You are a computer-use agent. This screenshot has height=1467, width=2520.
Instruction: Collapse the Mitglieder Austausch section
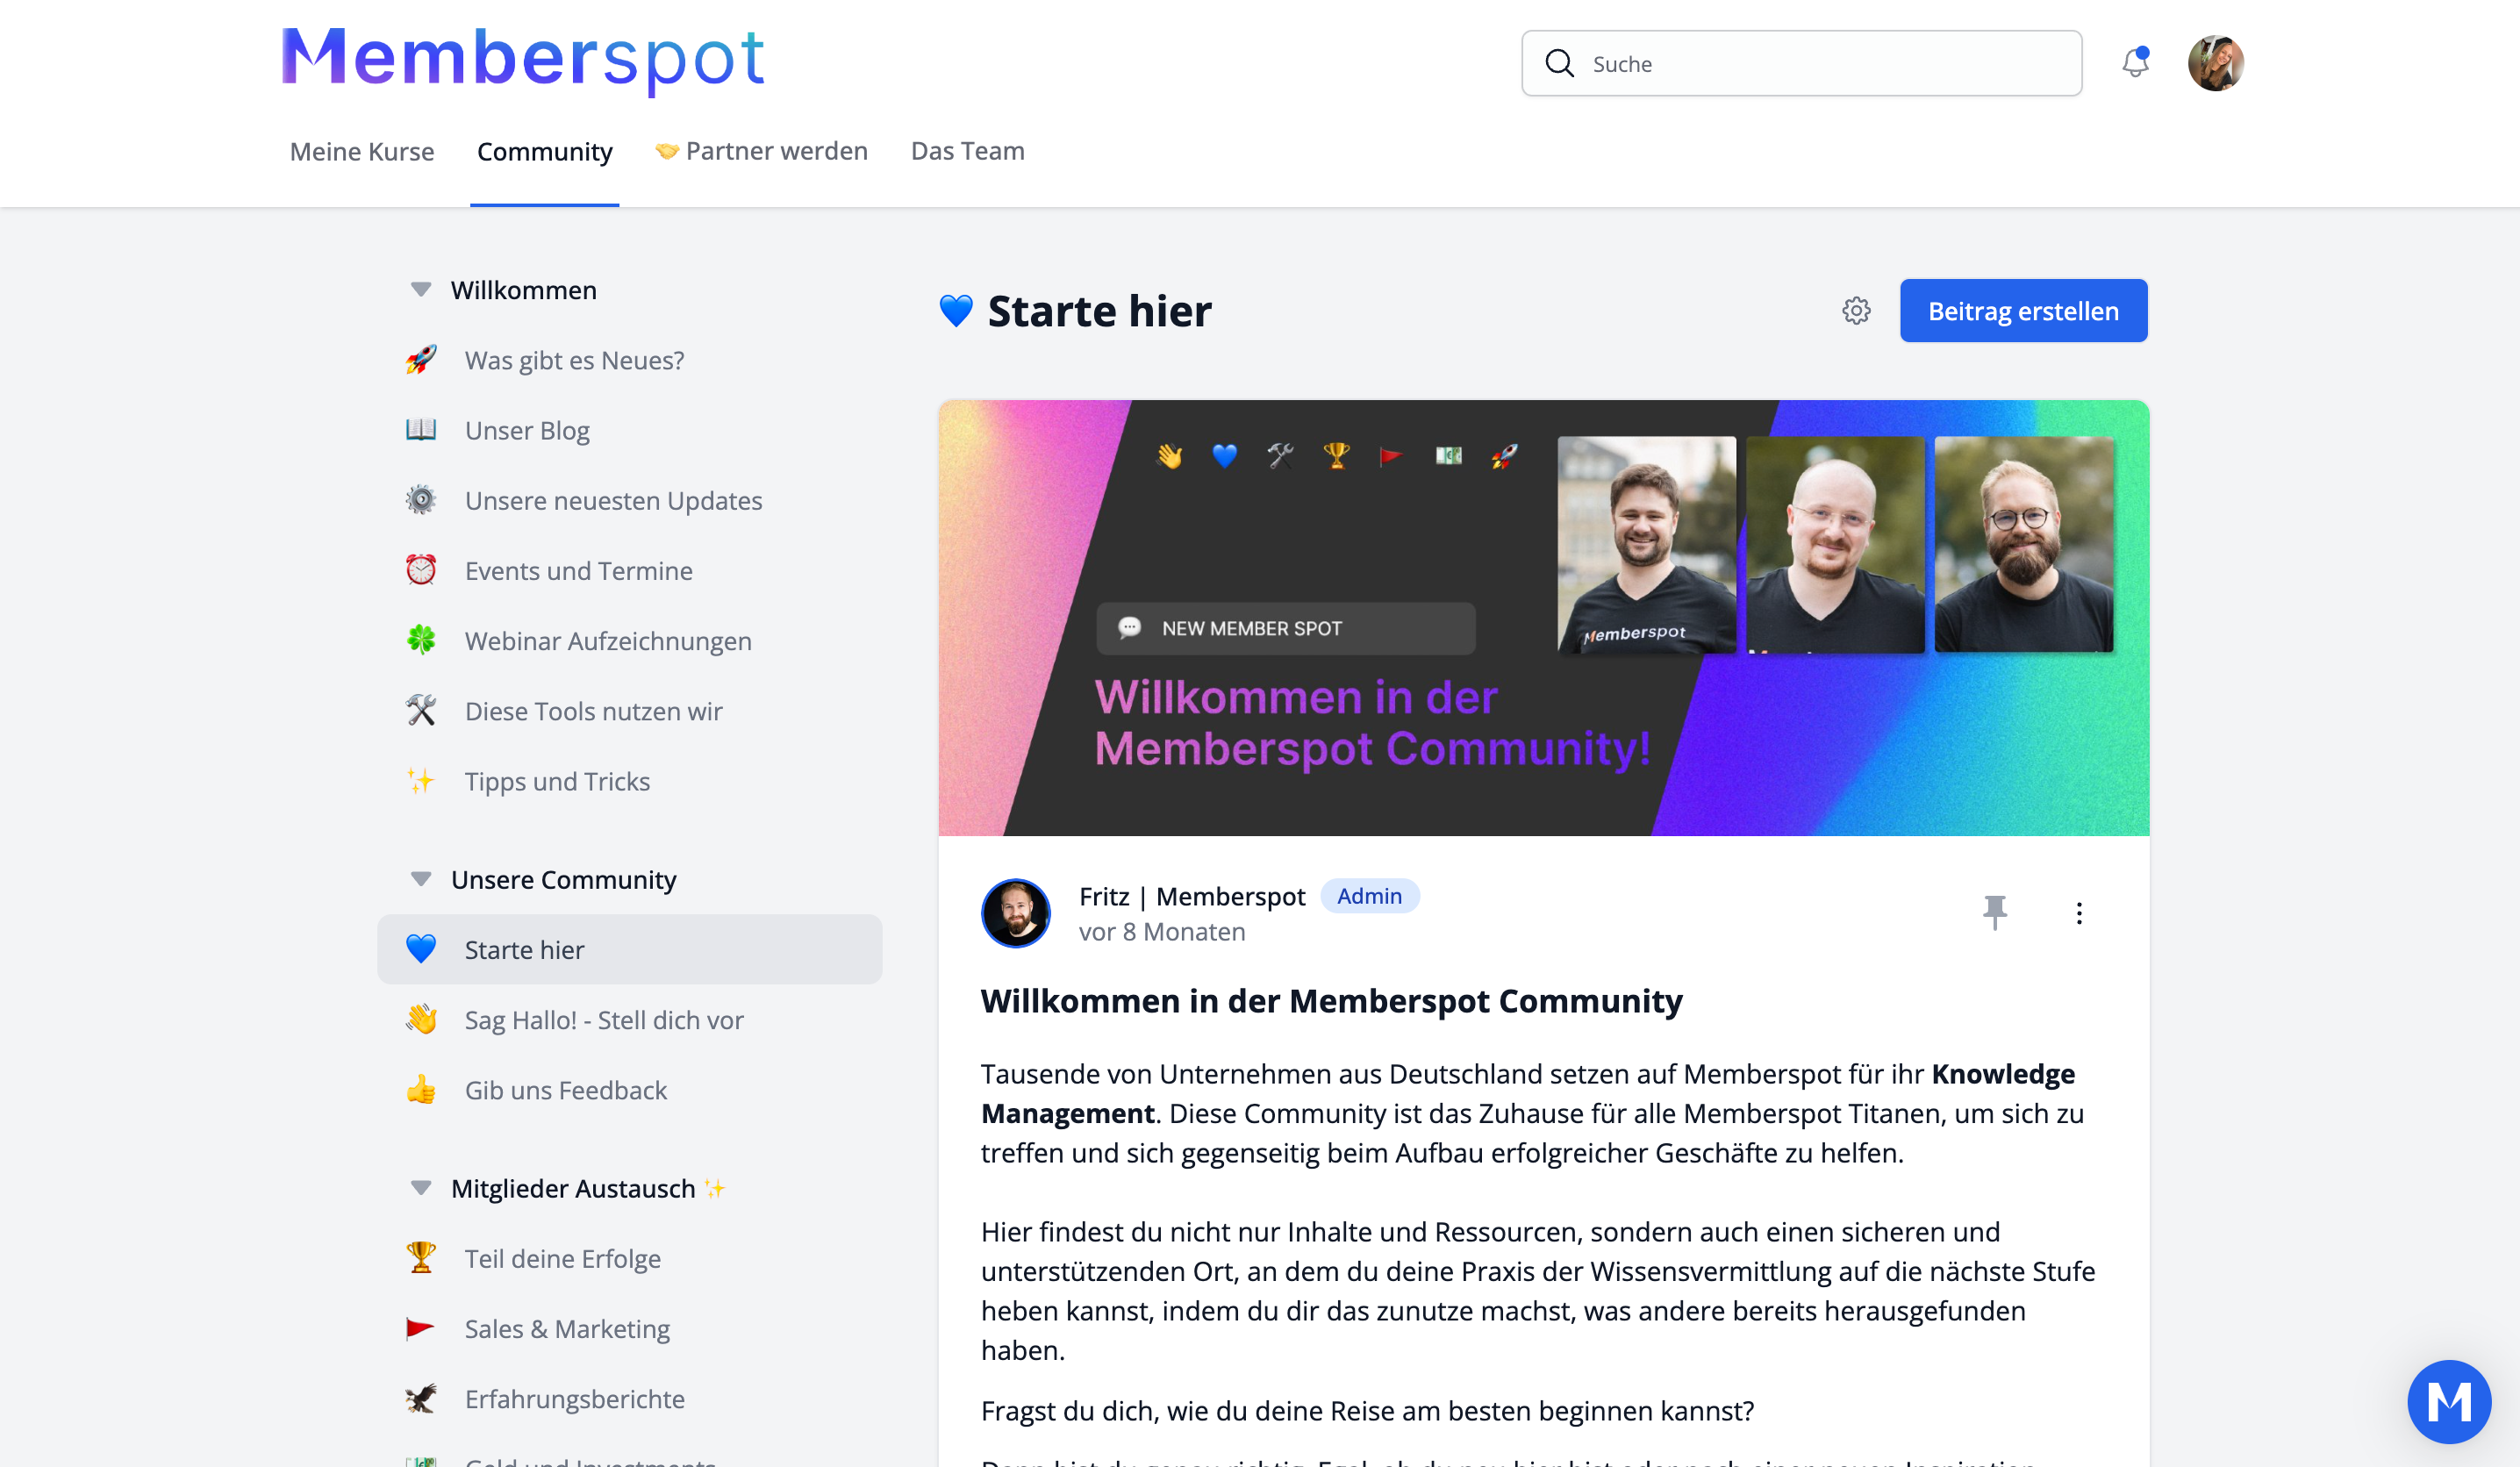(x=421, y=1188)
